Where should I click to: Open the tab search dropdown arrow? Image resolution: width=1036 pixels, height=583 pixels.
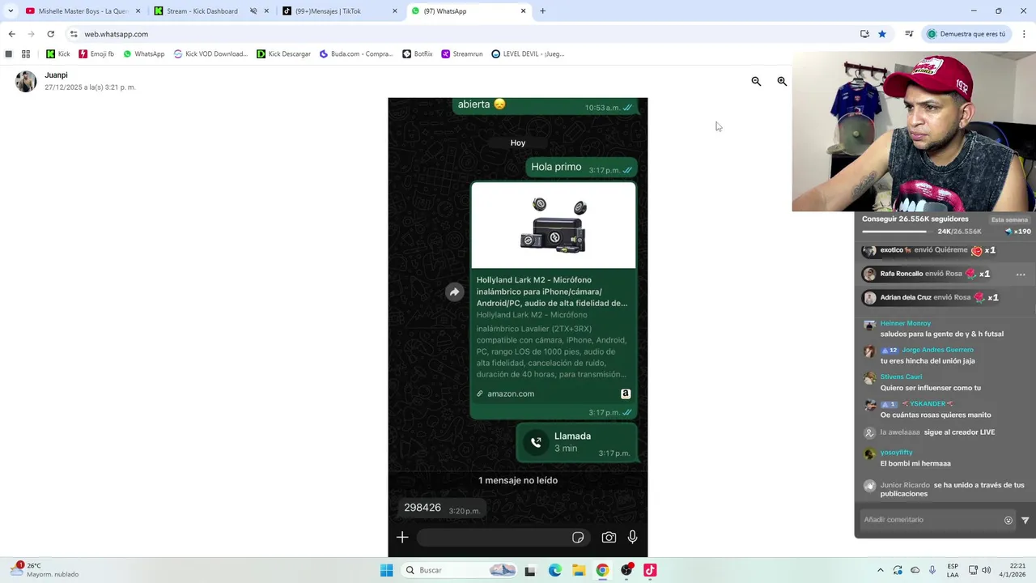tap(11, 11)
